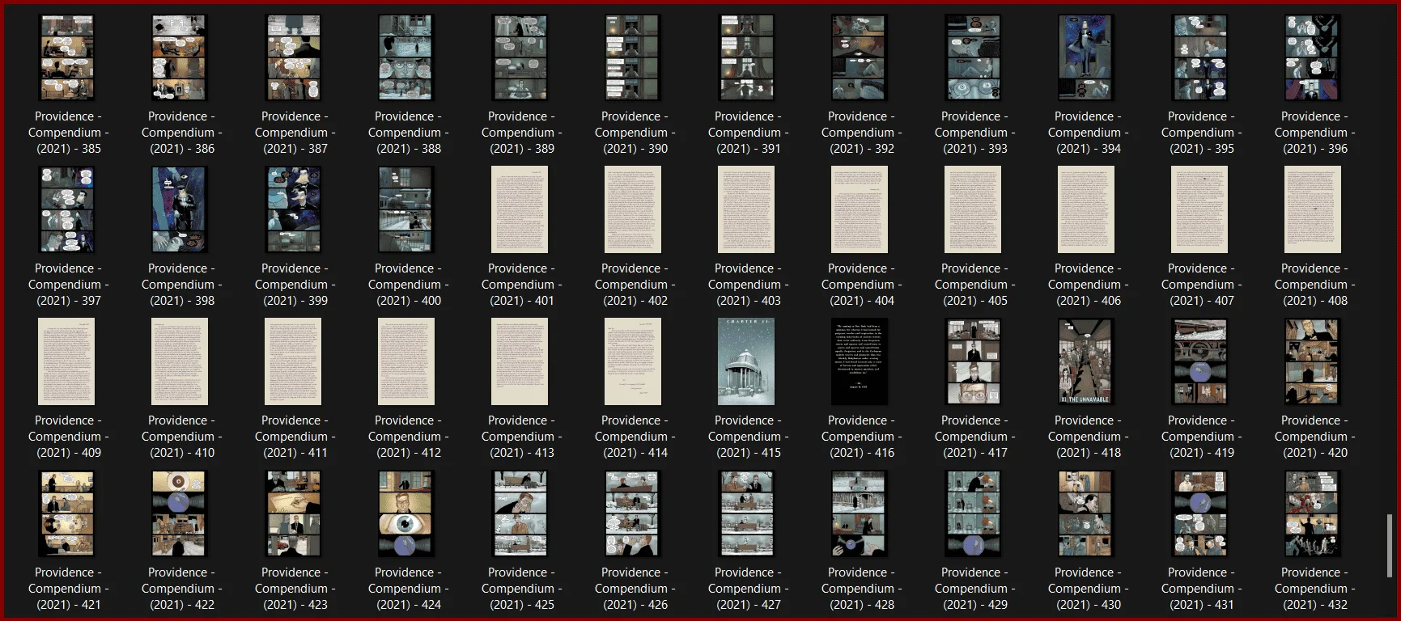
Task: Choose the page 421 thumbnail
Action: [x=67, y=513]
